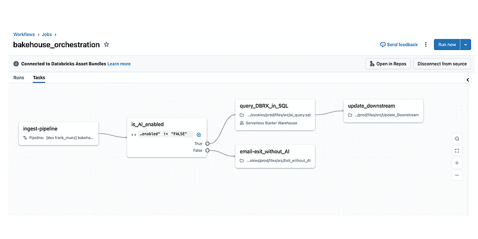Click the magnifier icon in is_AI_enabled condition
This screenshot has width=478, height=239.
199,134
